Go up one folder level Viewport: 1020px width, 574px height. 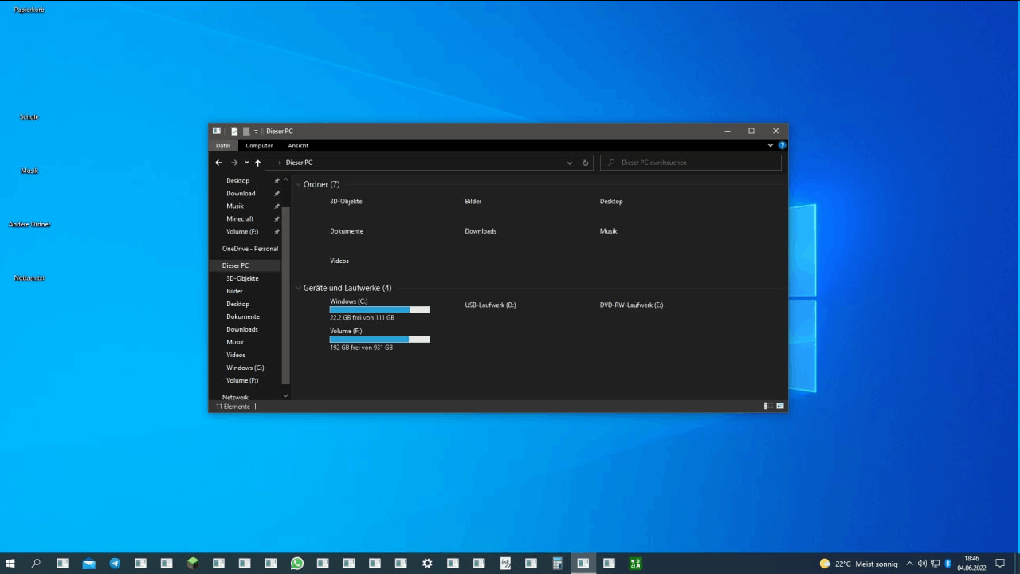tap(257, 163)
